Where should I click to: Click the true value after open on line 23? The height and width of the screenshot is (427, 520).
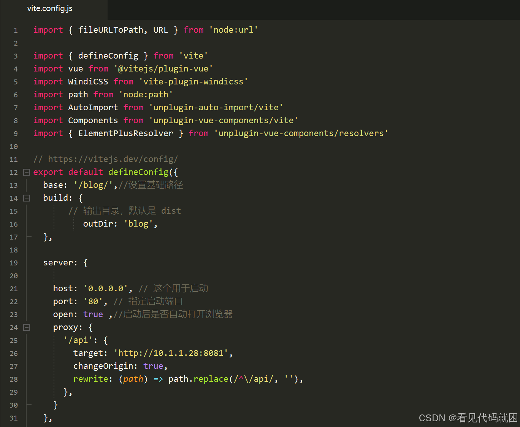93,314
